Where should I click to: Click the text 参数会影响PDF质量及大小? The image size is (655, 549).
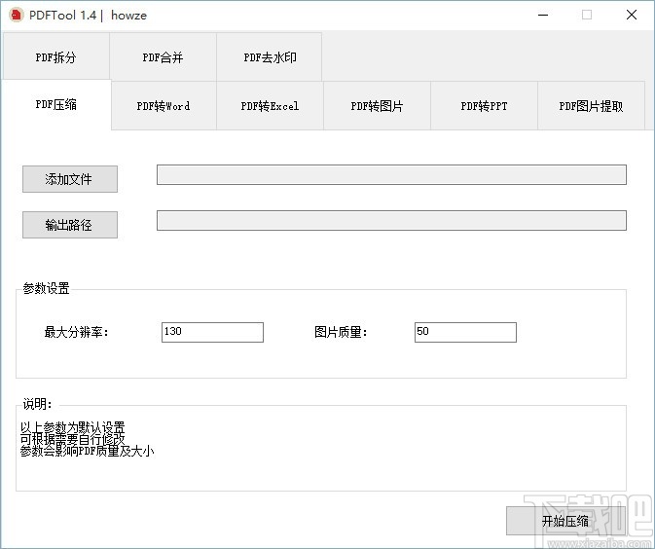88,452
